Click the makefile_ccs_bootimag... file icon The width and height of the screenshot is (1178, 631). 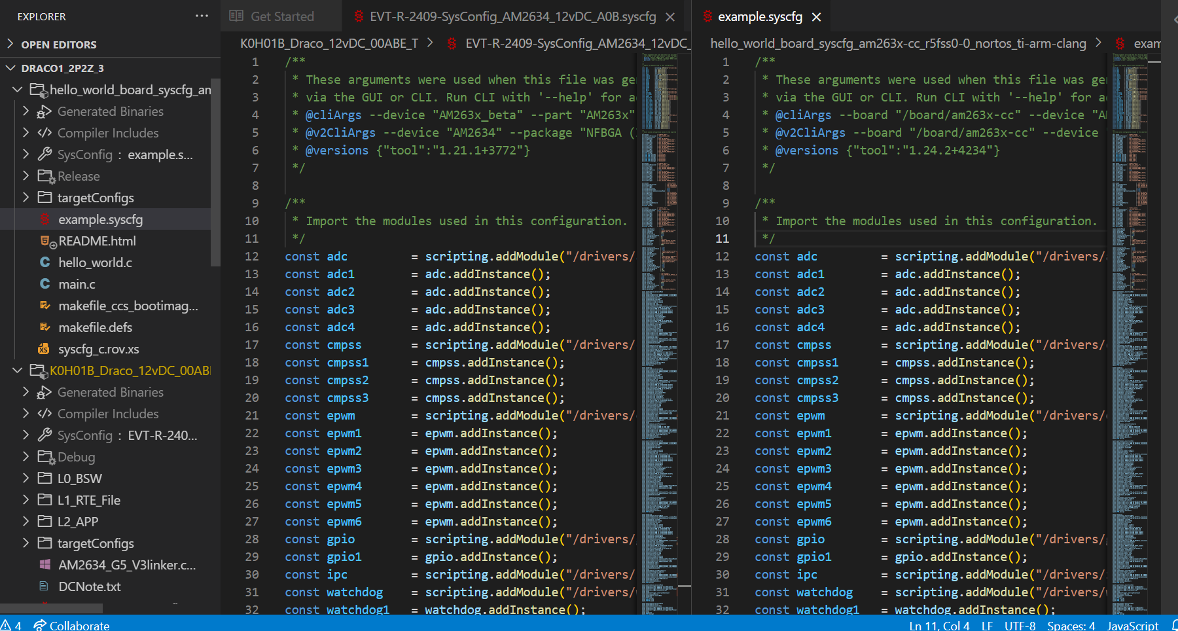(45, 306)
